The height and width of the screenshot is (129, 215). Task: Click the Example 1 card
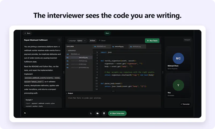click(43, 103)
